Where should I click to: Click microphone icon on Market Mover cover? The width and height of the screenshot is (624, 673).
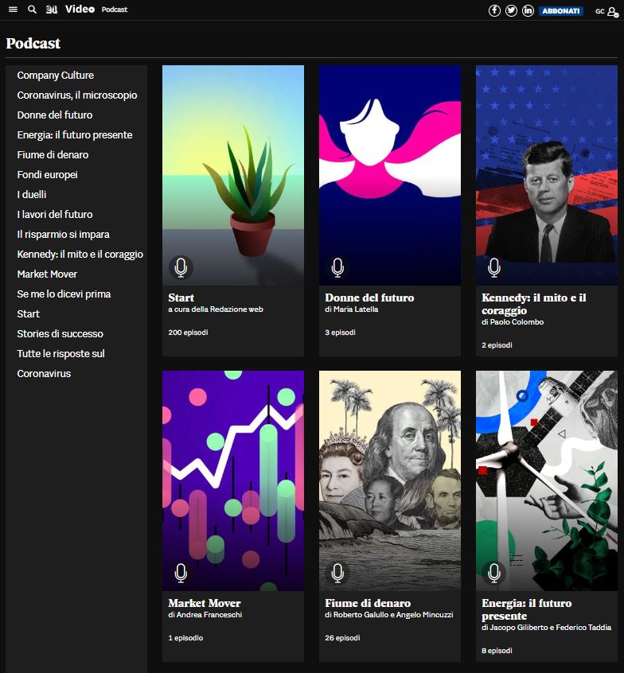click(x=181, y=573)
